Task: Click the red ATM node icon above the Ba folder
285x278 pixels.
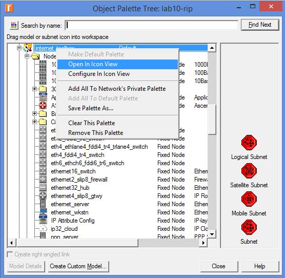Action: point(43,105)
